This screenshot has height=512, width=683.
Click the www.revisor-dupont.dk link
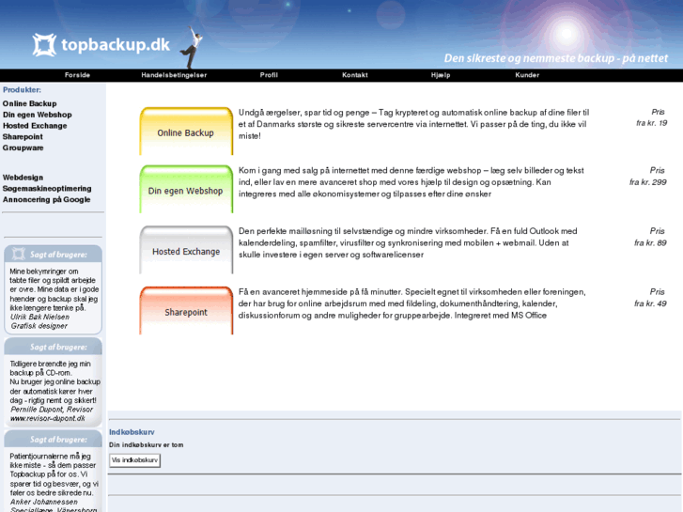point(48,418)
